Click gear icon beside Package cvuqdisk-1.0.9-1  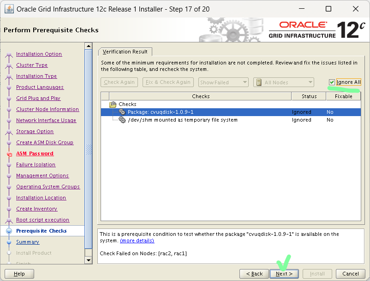tap(122, 112)
